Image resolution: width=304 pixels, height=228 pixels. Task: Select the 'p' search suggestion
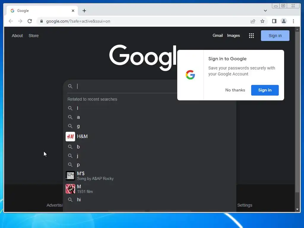tap(150, 165)
